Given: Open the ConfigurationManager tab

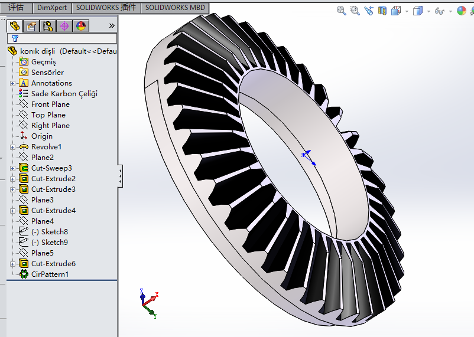Looking at the screenshot, I should [x=48, y=27].
